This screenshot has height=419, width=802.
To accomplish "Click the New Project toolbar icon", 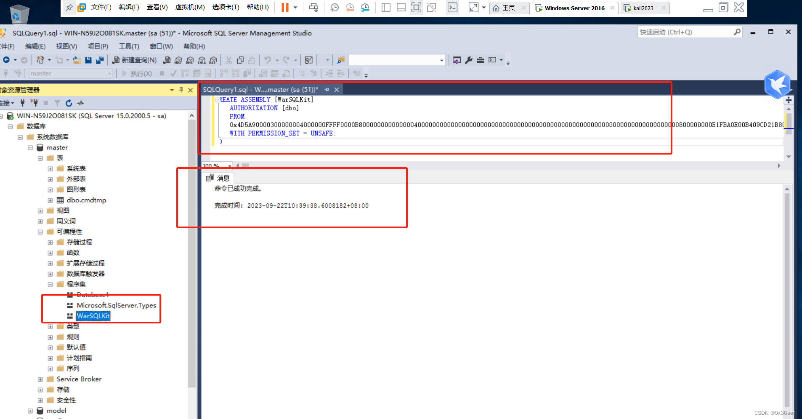I will (x=40, y=60).
